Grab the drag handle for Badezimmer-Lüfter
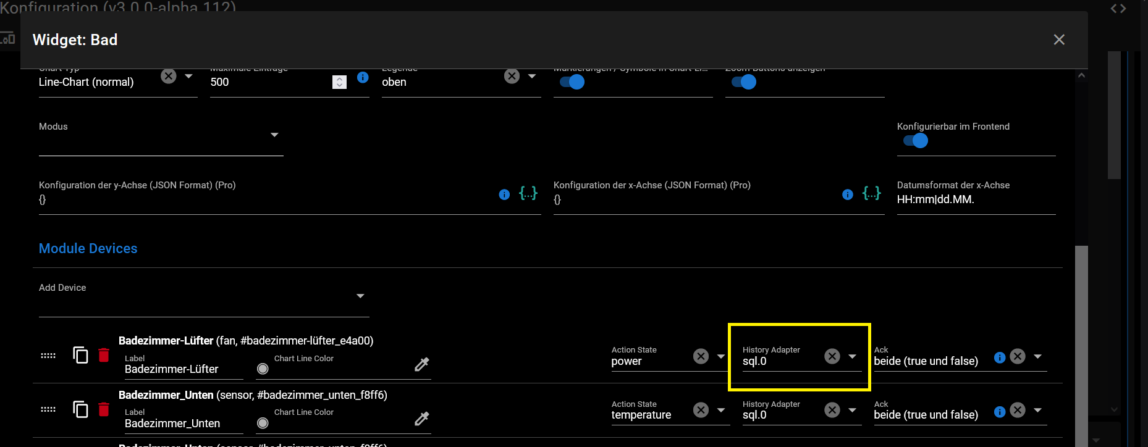The height and width of the screenshot is (447, 1148). [48, 356]
